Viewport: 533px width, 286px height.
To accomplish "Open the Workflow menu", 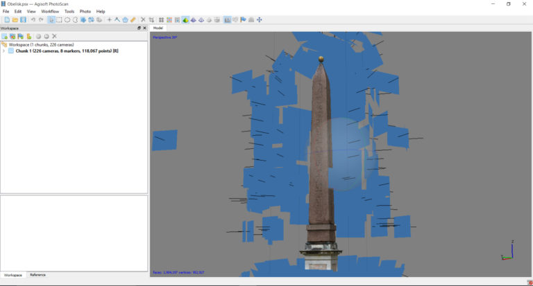I will point(50,12).
